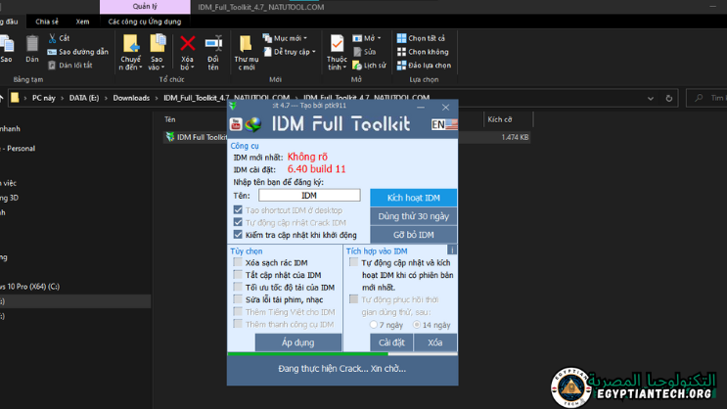Click the red Xóa bỏ delete icon
The image size is (727, 409).
click(x=188, y=43)
